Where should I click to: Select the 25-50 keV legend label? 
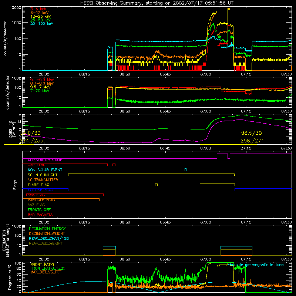pyautogui.click(x=41, y=20)
